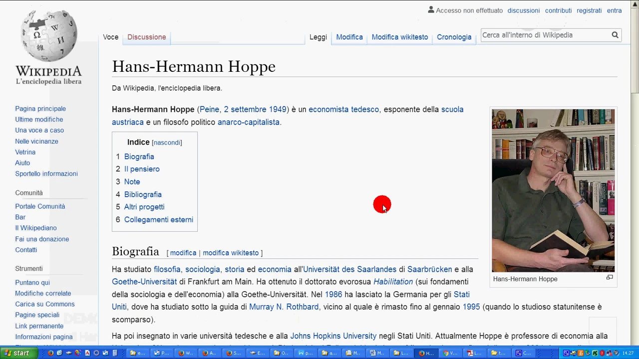
Task: Click the registrati link
Action: [x=589, y=10]
